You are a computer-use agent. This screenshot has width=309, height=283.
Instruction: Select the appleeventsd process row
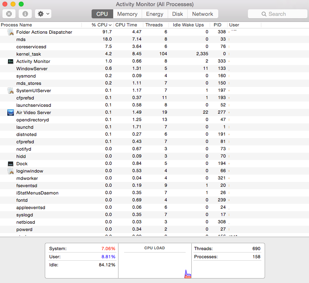[155, 207]
